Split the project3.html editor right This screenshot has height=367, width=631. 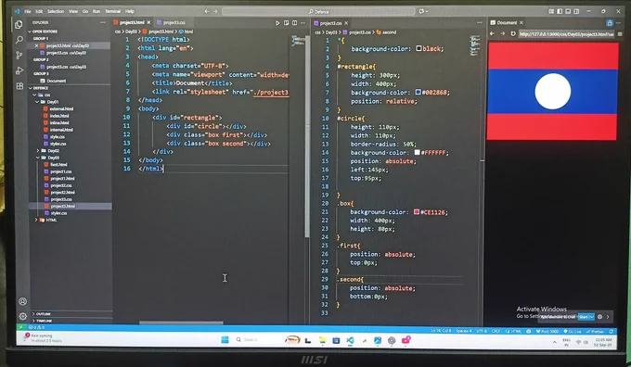294,23
